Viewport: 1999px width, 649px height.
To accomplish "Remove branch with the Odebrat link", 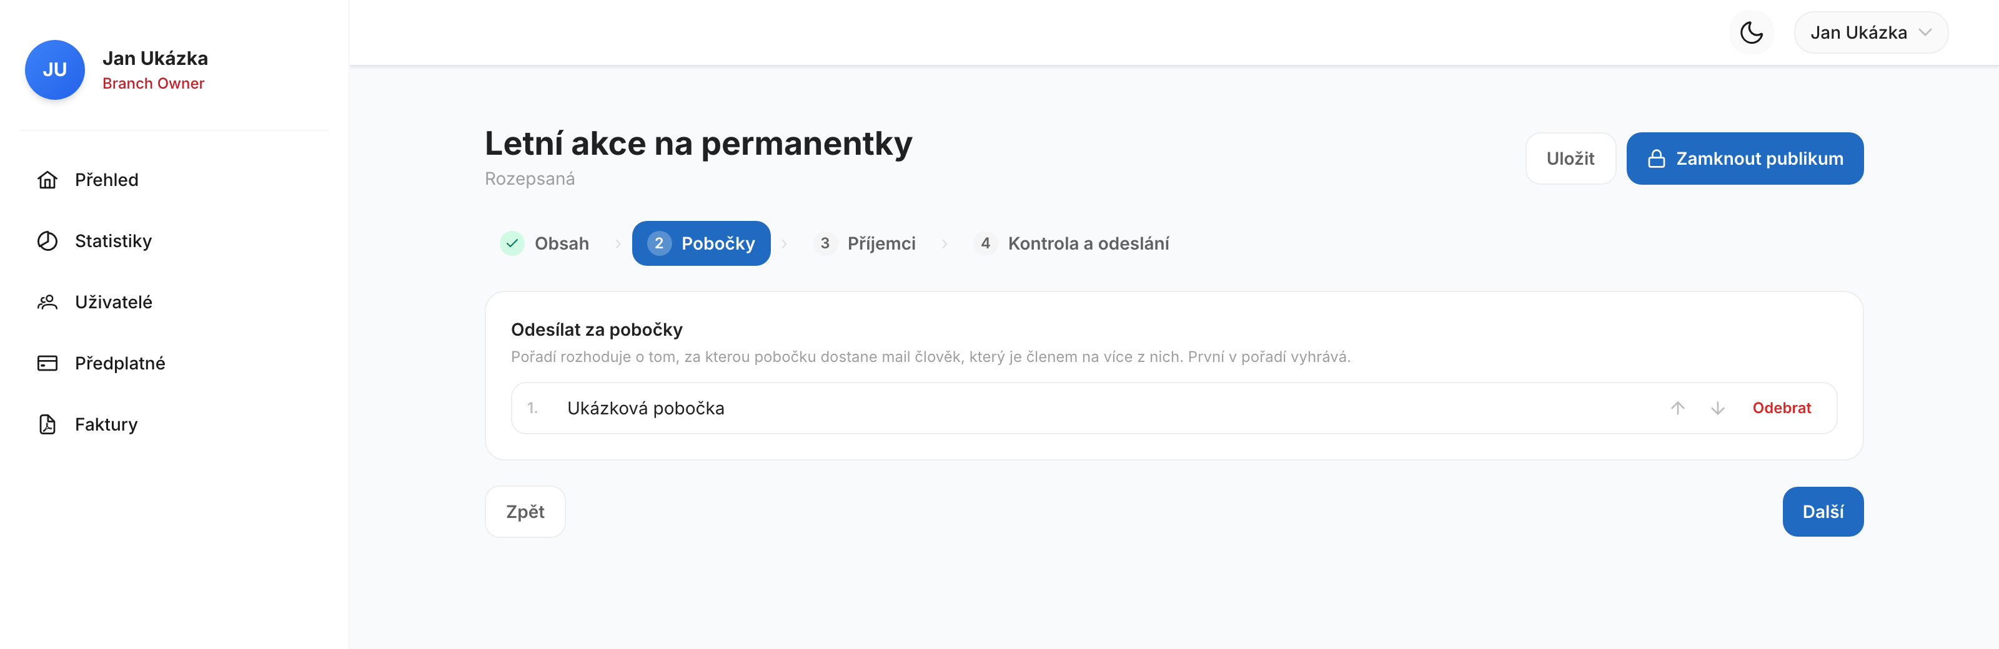I will pyautogui.click(x=1781, y=408).
